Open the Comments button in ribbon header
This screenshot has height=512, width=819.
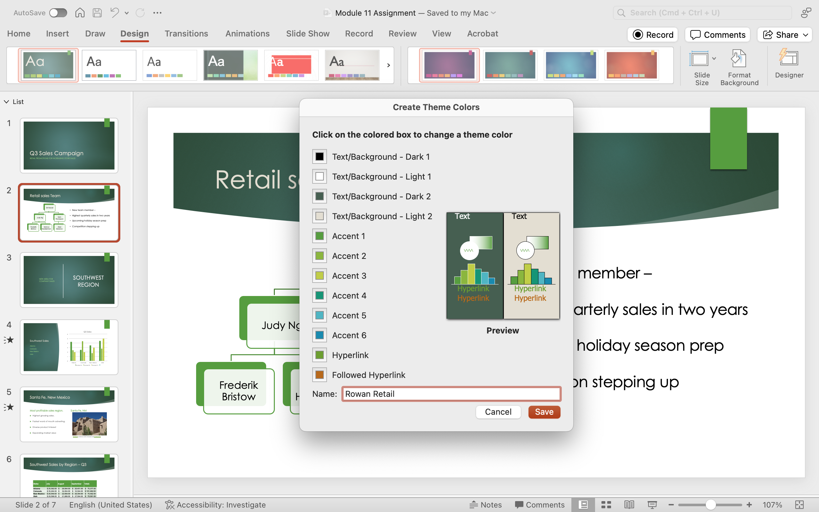pyautogui.click(x=718, y=35)
